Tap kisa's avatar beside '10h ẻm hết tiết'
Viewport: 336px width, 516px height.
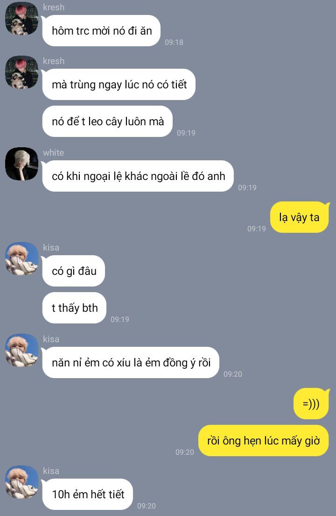click(21, 482)
